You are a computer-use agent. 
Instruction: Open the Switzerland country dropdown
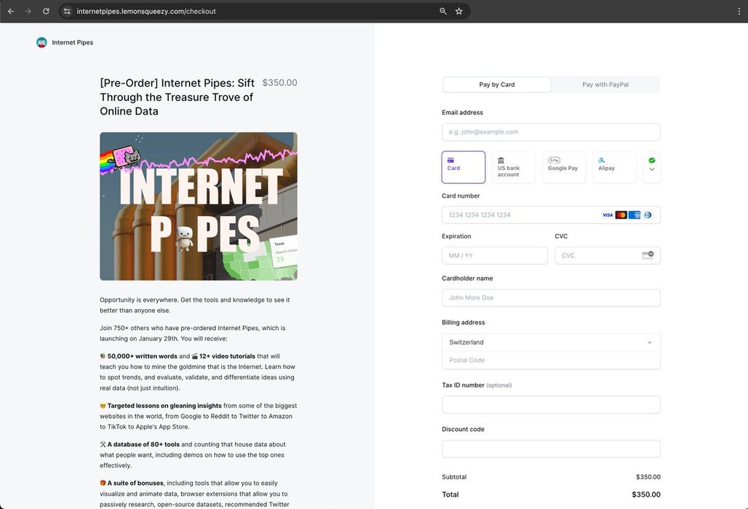(x=551, y=342)
